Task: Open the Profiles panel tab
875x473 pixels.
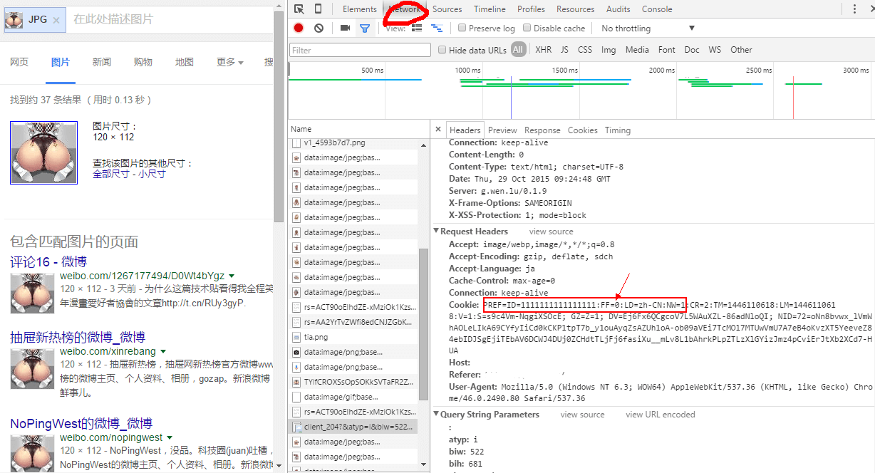Action: [x=531, y=9]
